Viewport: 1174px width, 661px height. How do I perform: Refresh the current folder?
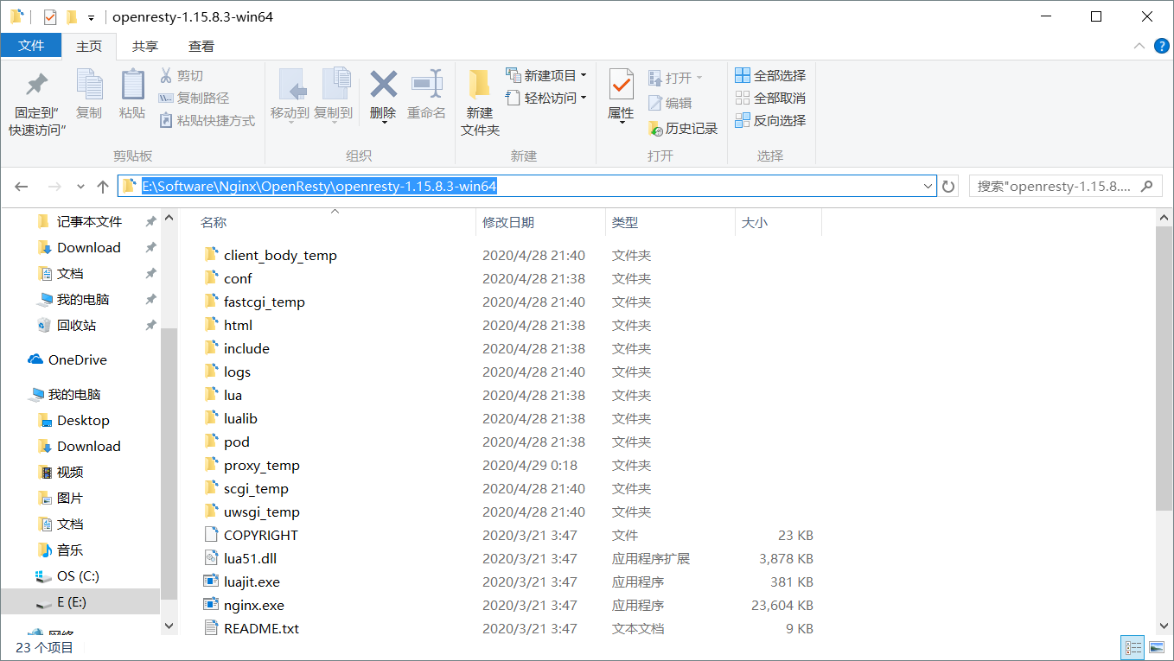point(948,186)
